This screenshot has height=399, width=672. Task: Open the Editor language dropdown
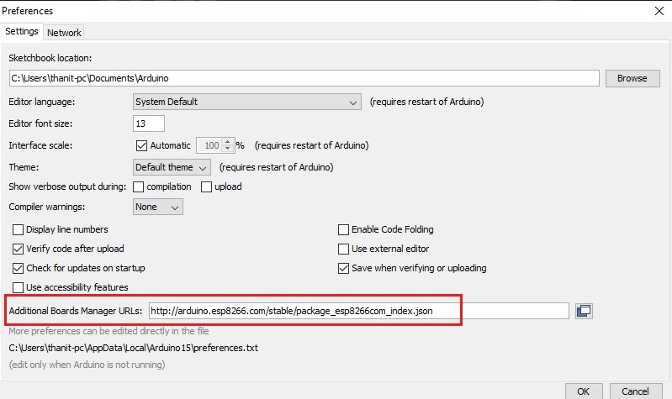tap(247, 102)
